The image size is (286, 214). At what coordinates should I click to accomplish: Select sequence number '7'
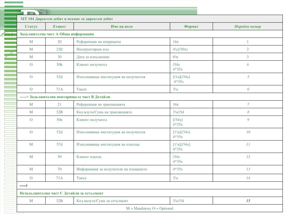[248, 105]
